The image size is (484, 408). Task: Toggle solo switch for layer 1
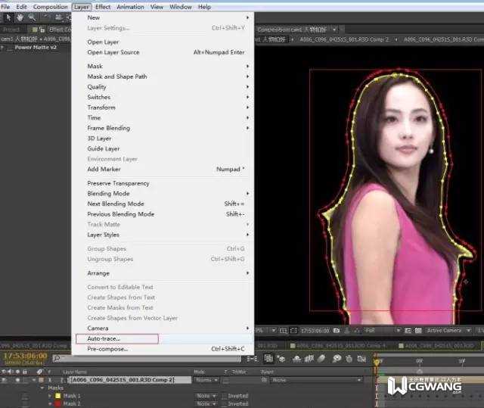[x=17, y=380]
